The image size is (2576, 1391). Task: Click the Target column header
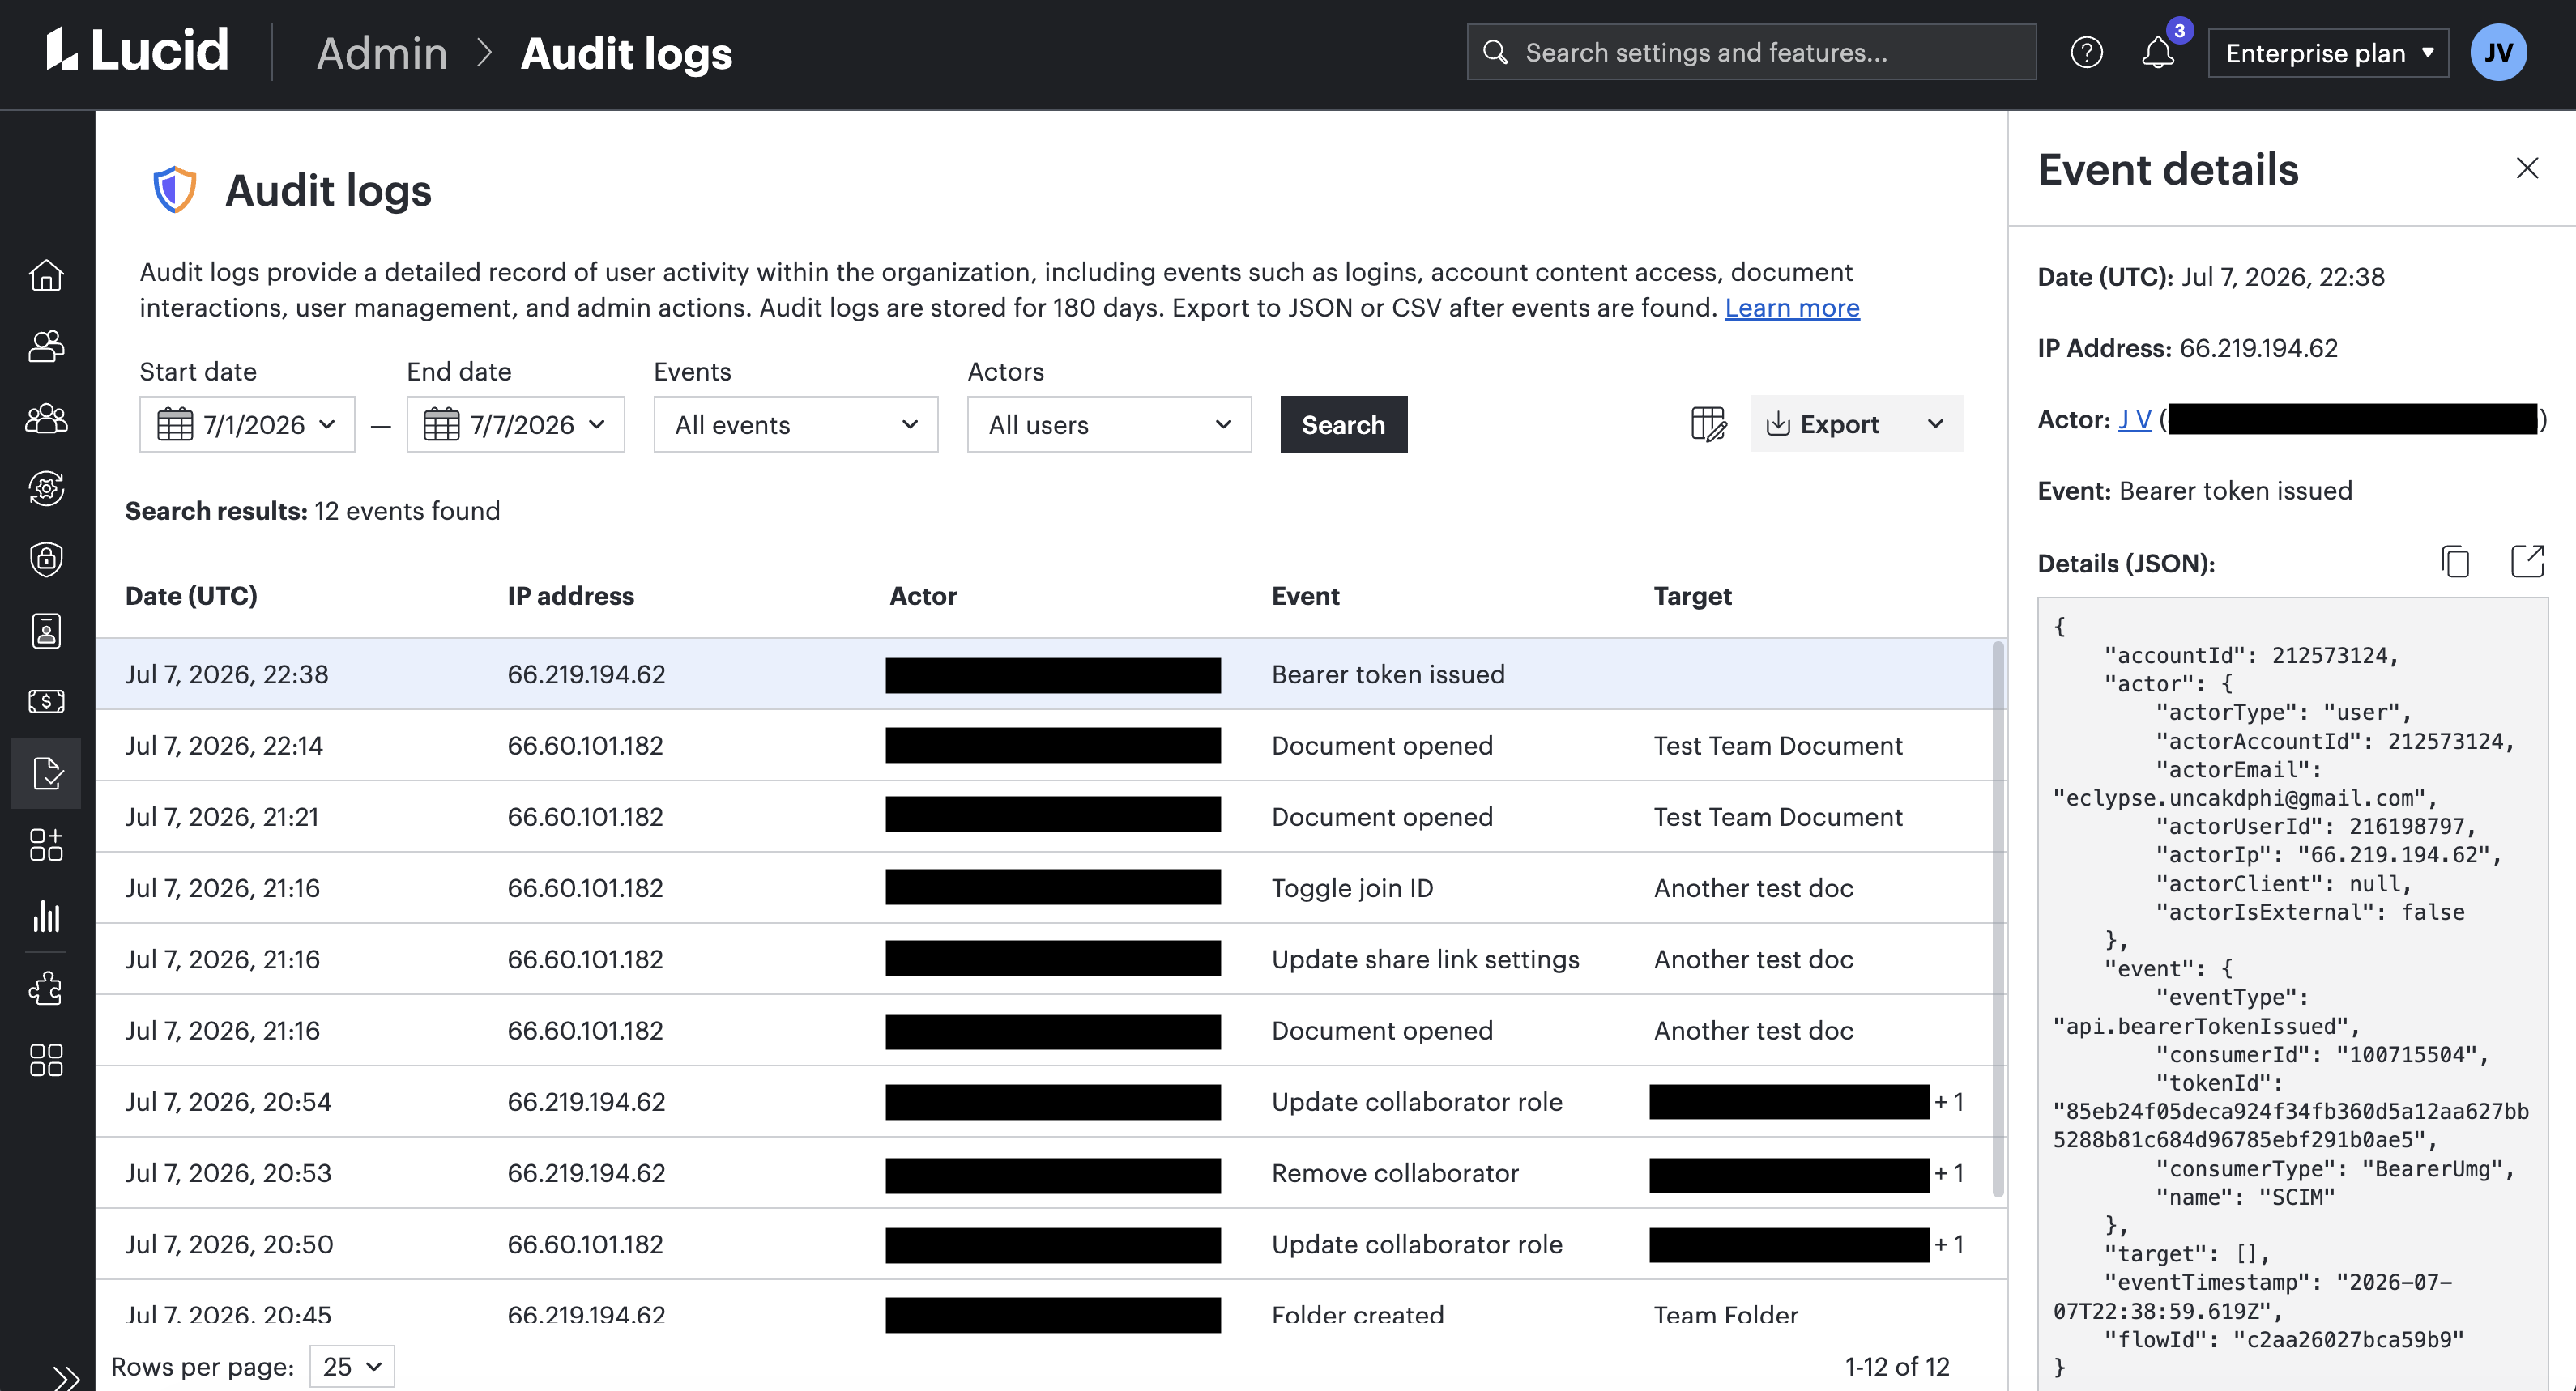pos(1692,596)
